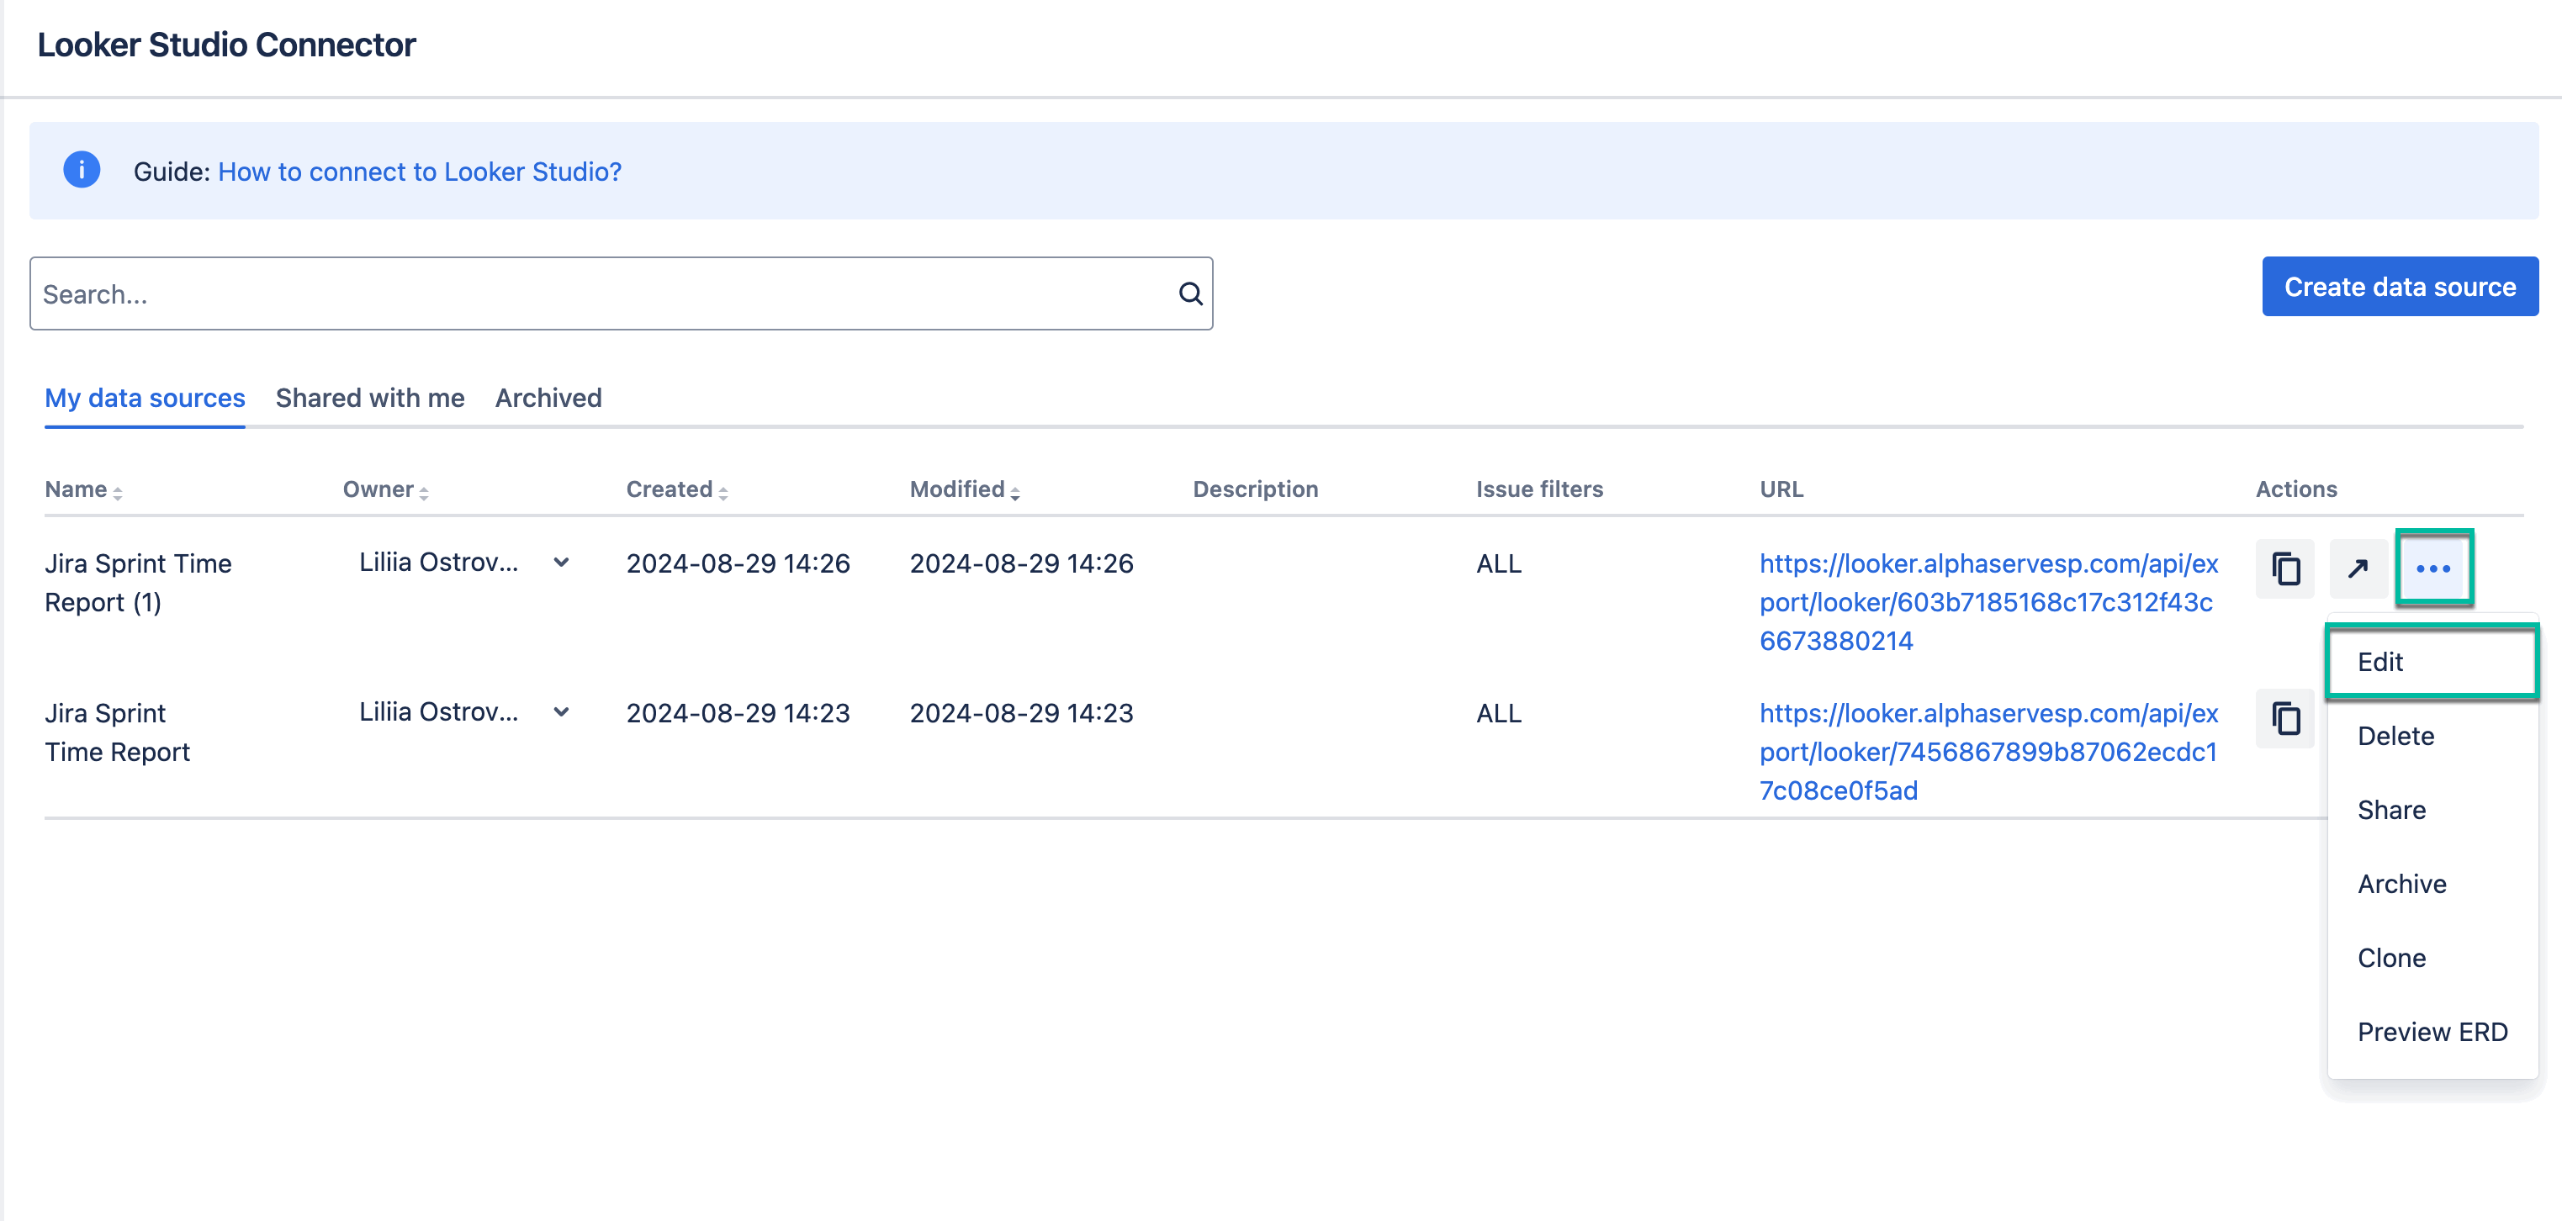
Task: Open first data source in new window
Action: (2358, 568)
